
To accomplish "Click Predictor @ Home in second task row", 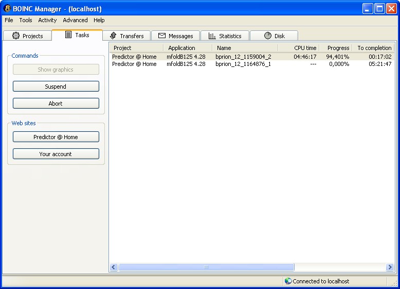I will click(x=134, y=64).
